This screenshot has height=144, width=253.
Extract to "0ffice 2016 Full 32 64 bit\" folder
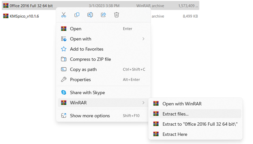tap(200, 124)
